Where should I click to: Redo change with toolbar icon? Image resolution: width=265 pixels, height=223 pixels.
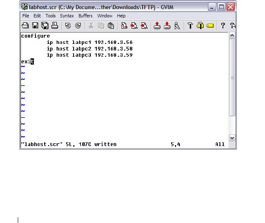click(78, 26)
